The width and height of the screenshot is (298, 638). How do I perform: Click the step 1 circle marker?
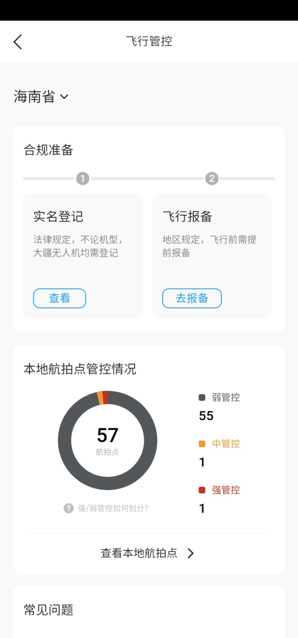click(x=83, y=179)
